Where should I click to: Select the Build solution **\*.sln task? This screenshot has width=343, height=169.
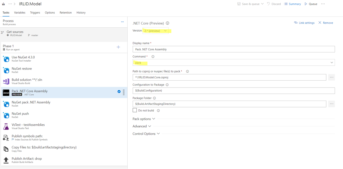click(64, 82)
